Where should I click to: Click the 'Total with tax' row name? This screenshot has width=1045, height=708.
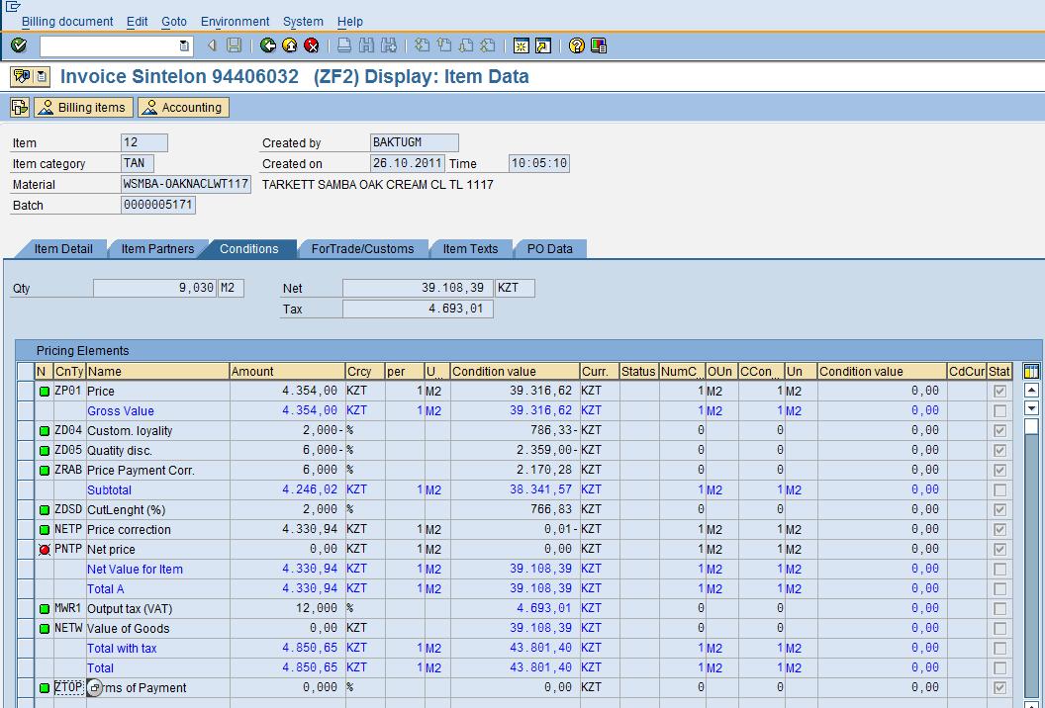click(x=122, y=648)
